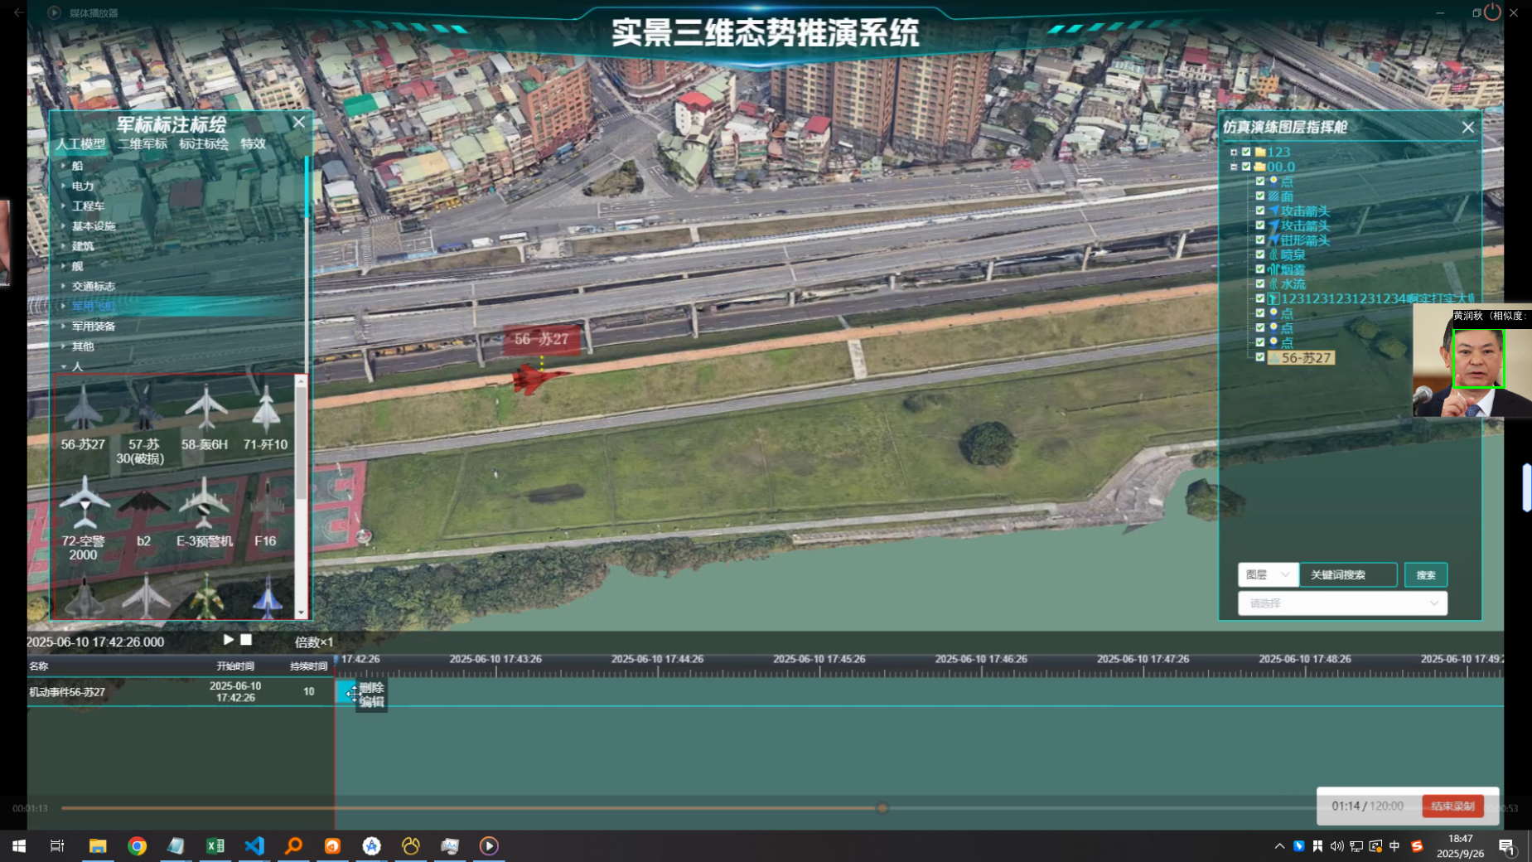Toggle the 56-苏27 layer checkbox
Image resolution: width=1532 pixels, height=862 pixels.
(x=1260, y=357)
